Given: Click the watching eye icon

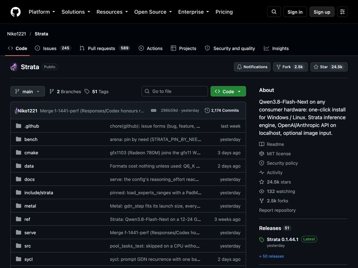Looking at the screenshot, I should (262, 191).
